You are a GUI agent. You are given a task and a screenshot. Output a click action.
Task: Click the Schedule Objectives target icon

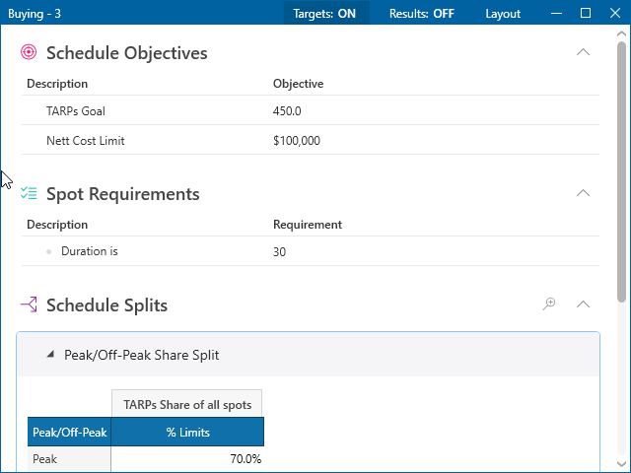(x=29, y=52)
